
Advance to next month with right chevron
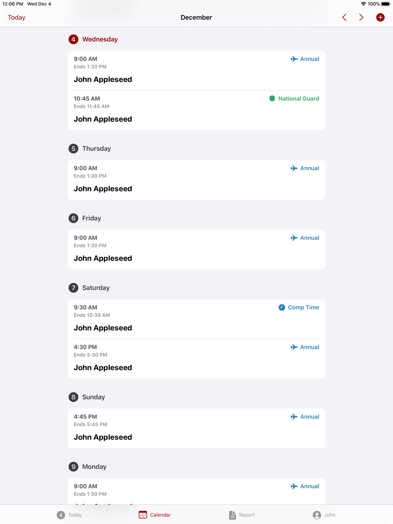click(361, 17)
